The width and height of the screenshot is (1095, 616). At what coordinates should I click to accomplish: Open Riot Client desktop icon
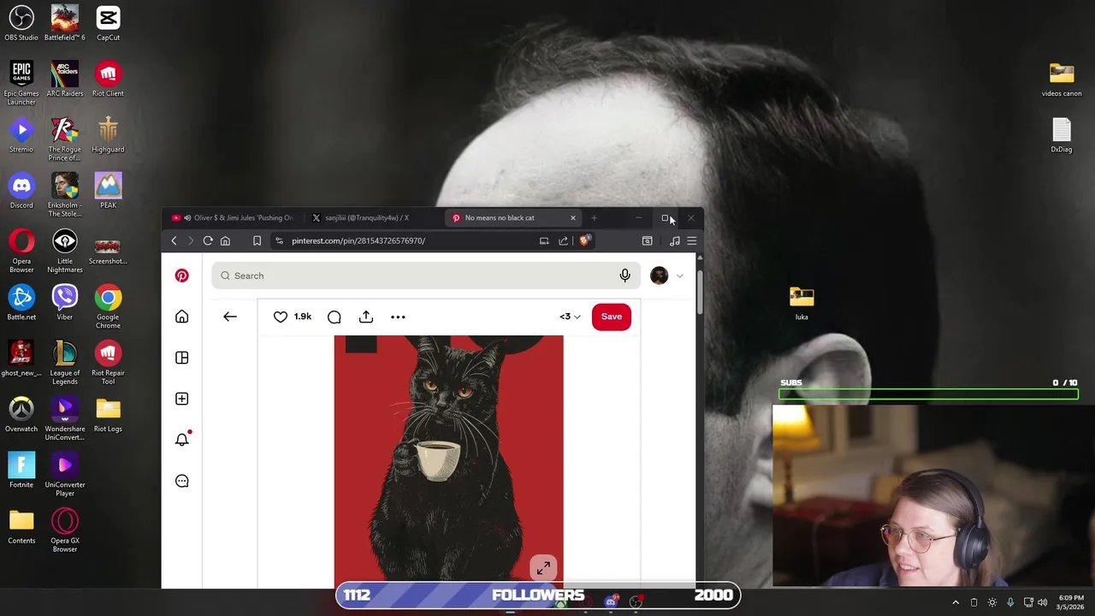coord(108,79)
